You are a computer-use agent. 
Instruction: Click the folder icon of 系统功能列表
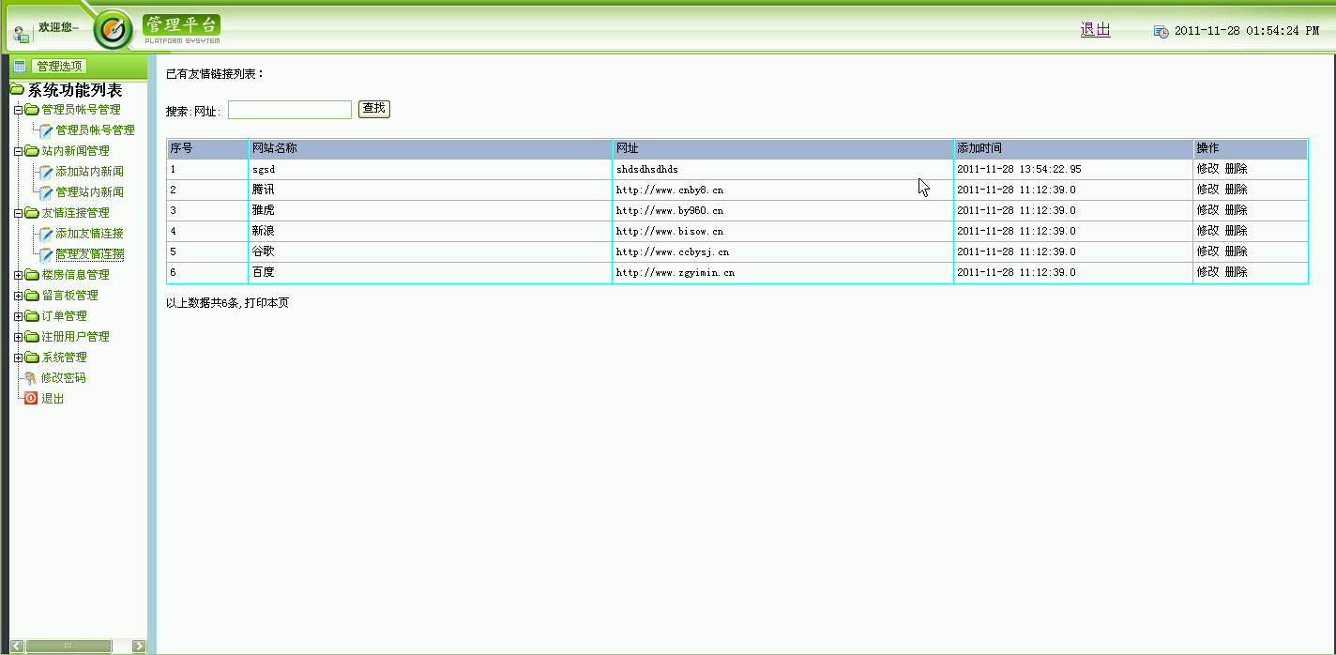pyautogui.click(x=17, y=90)
